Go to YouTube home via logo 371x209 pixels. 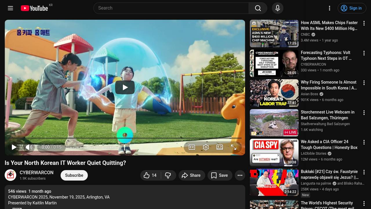click(34, 8)
